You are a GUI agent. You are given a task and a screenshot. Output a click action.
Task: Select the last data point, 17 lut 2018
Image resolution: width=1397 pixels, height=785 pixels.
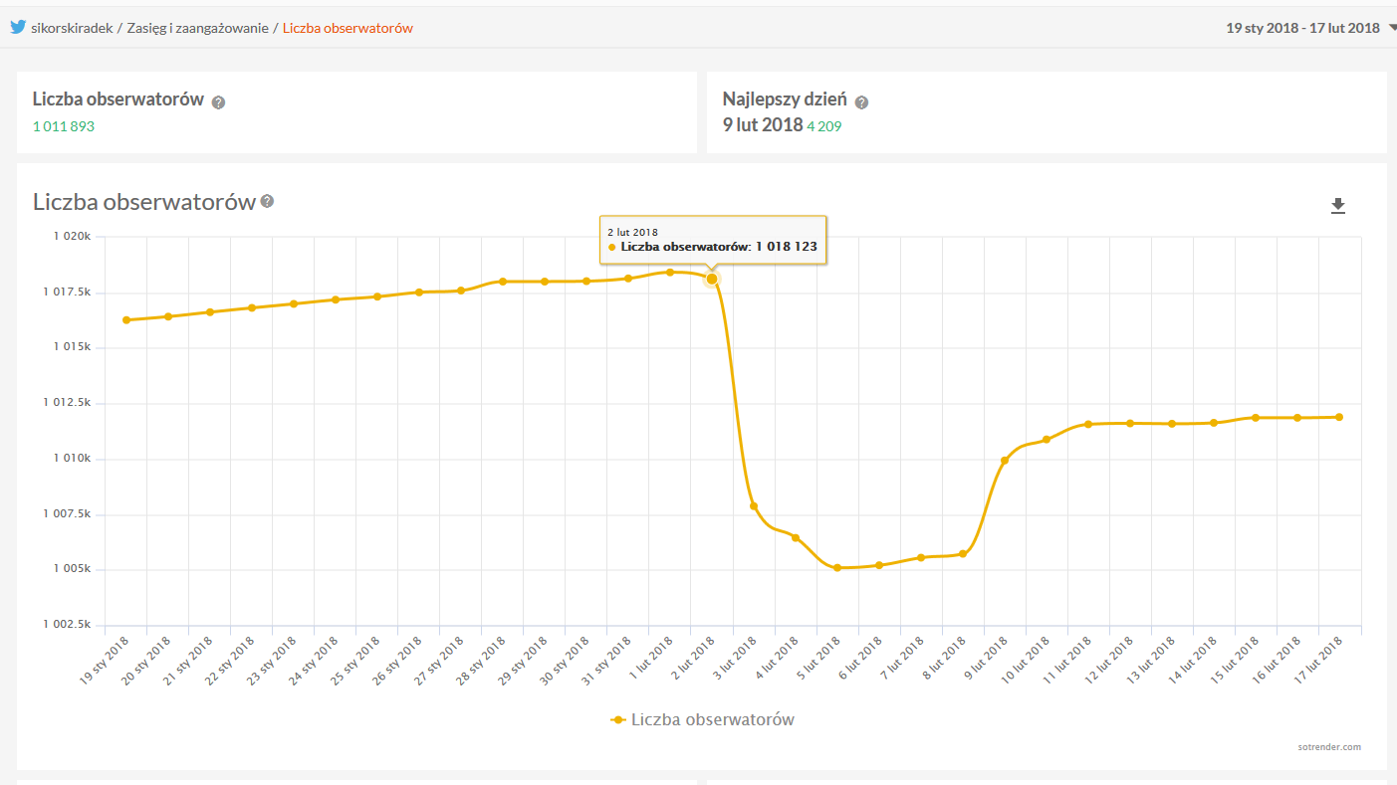(1339, 417)
